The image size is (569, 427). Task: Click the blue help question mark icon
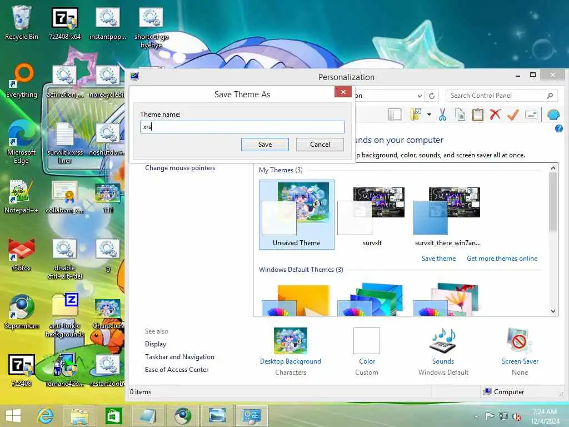[559, 128]
